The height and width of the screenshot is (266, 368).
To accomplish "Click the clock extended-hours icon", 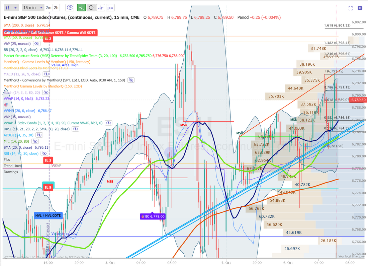I will tap(91, 7).
